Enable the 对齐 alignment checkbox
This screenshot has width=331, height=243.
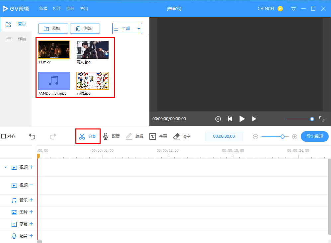click(4, 136)
